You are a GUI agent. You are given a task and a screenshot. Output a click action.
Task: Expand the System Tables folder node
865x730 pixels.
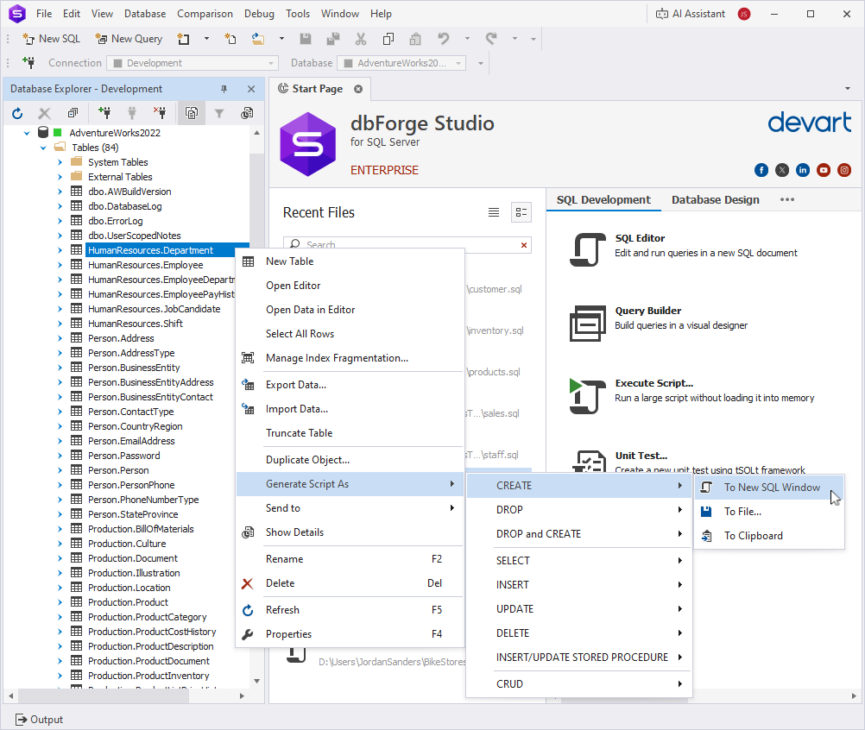(60, 162)
